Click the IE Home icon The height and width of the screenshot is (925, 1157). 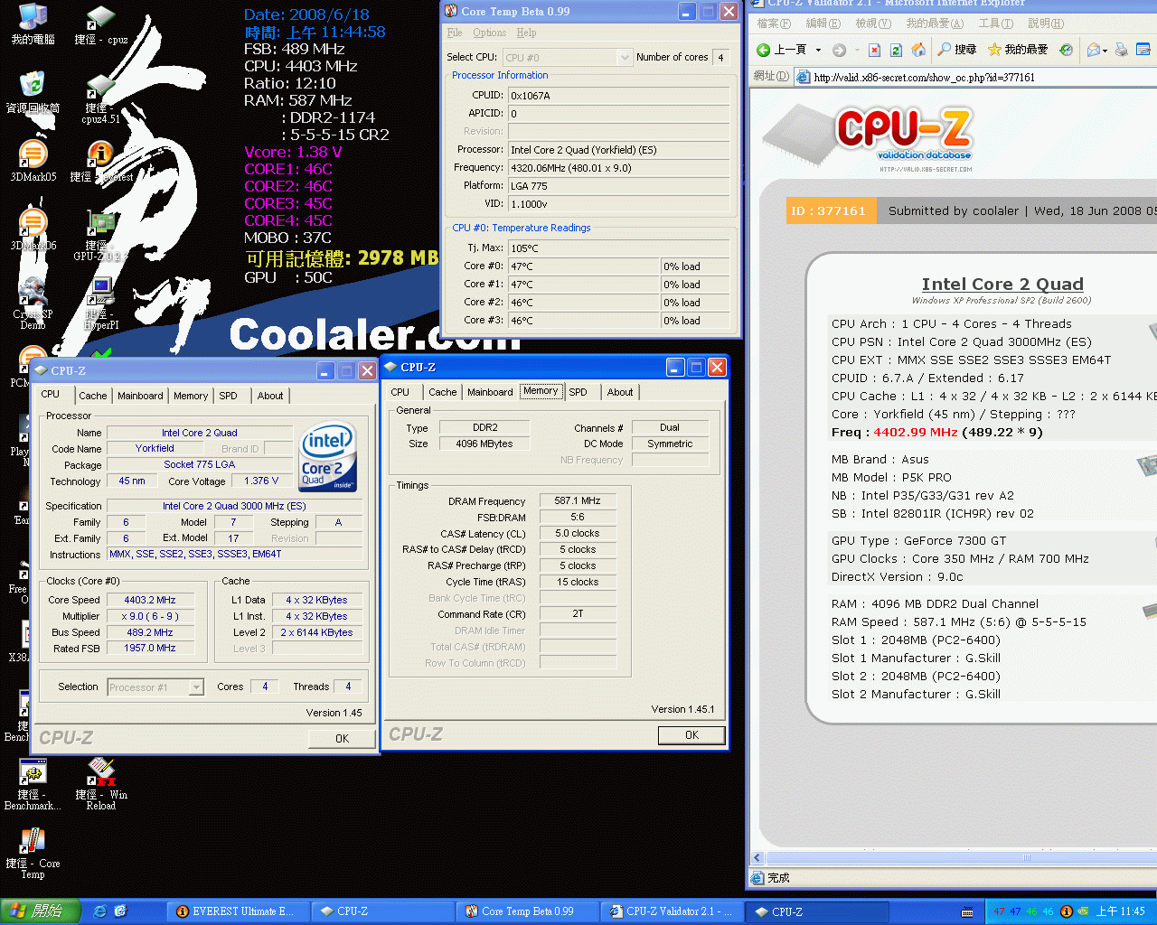918,50
